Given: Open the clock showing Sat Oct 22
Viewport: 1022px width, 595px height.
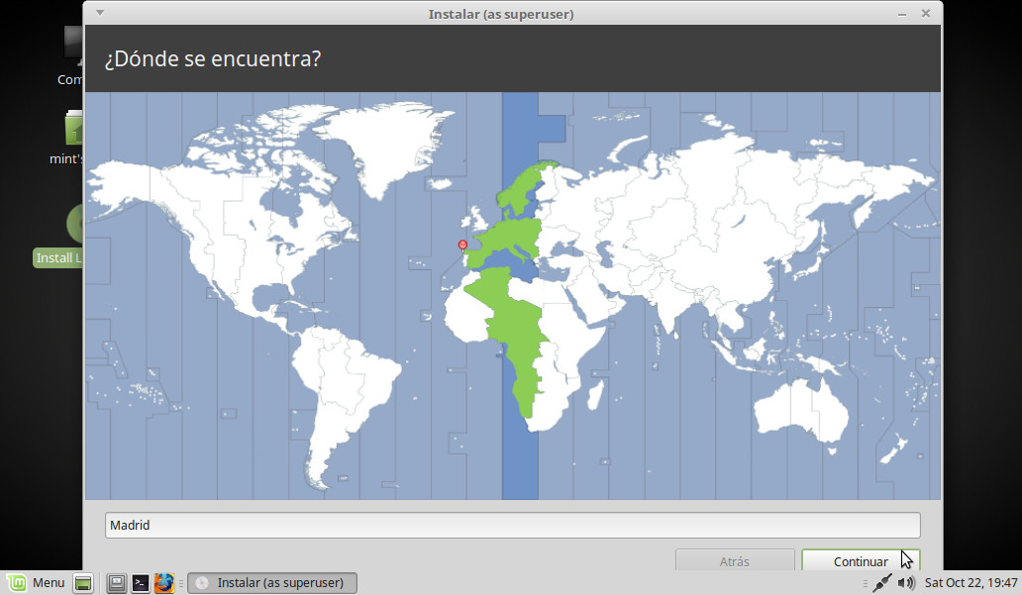Looking at the screenshot, I should click(971, 583).
